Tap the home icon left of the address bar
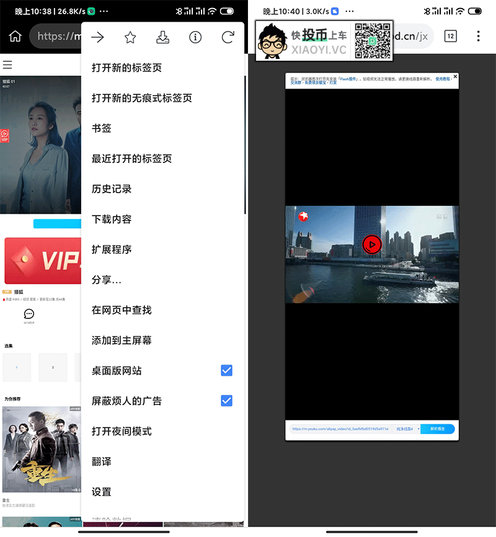 click(x=15, y=36)
